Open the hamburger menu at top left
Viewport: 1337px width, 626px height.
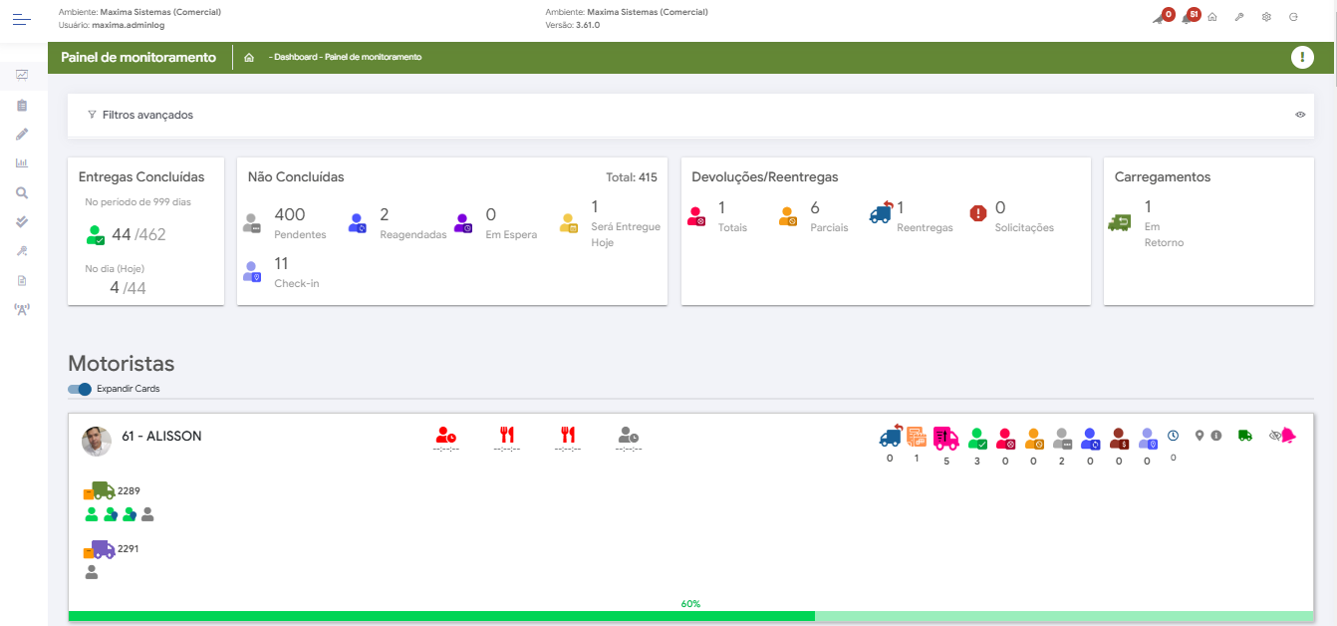22,17
